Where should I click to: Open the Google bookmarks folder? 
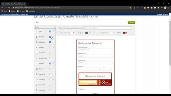12,11
